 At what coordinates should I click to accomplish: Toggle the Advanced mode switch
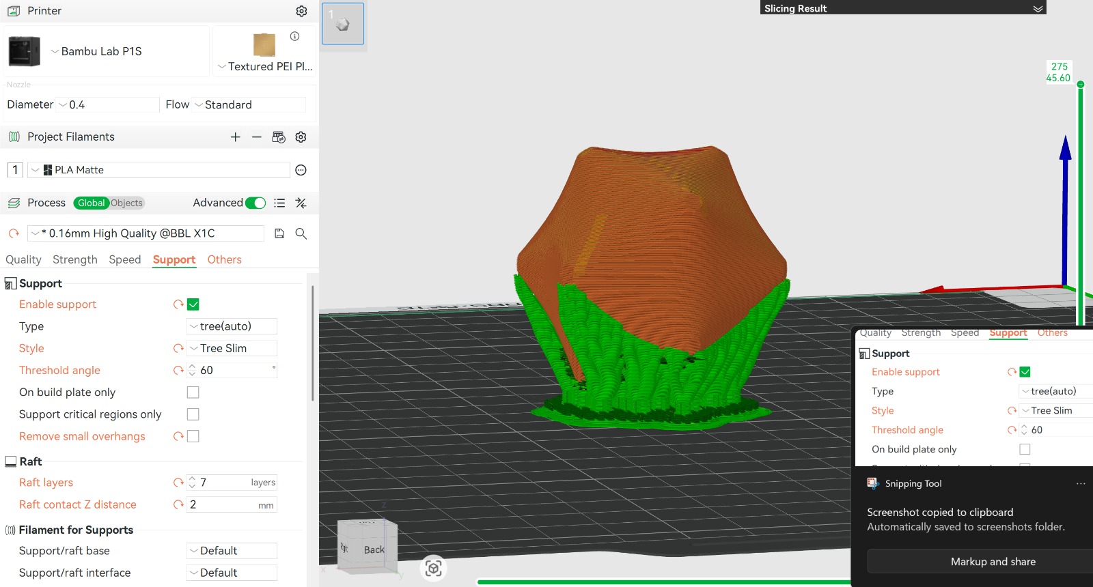coord(255,203)
